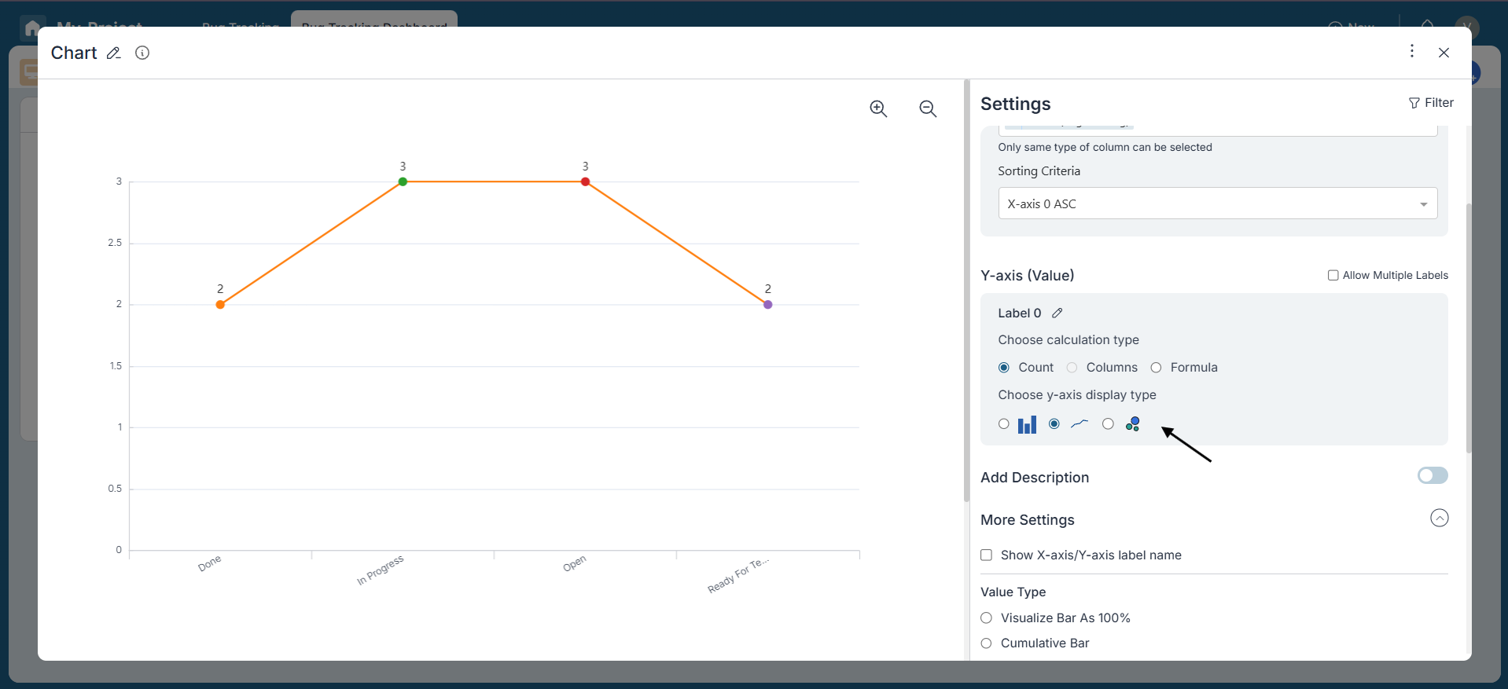Click the line chart icon

(x=1080, y=424)
